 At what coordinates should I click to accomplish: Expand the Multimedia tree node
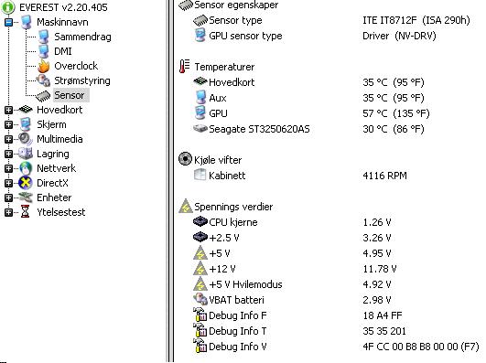8,139
